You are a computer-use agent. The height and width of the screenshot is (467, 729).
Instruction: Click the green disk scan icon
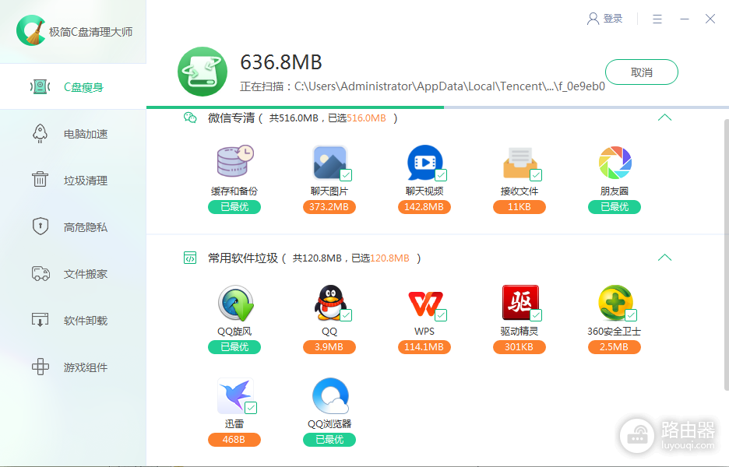tap(202, 72)
